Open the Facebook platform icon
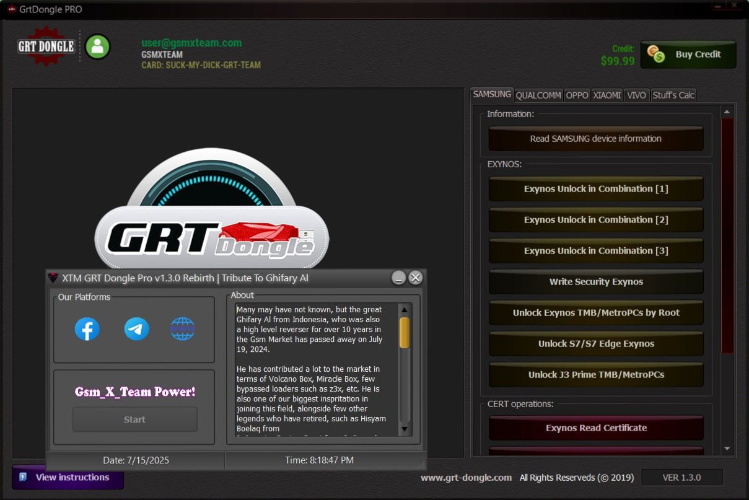Viewport: 749px width, 500px height. click(x=87, y=329)
